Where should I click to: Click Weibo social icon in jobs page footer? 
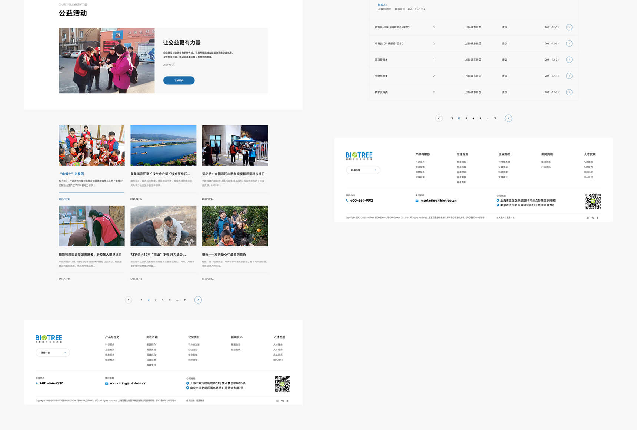tap(588, 218)
